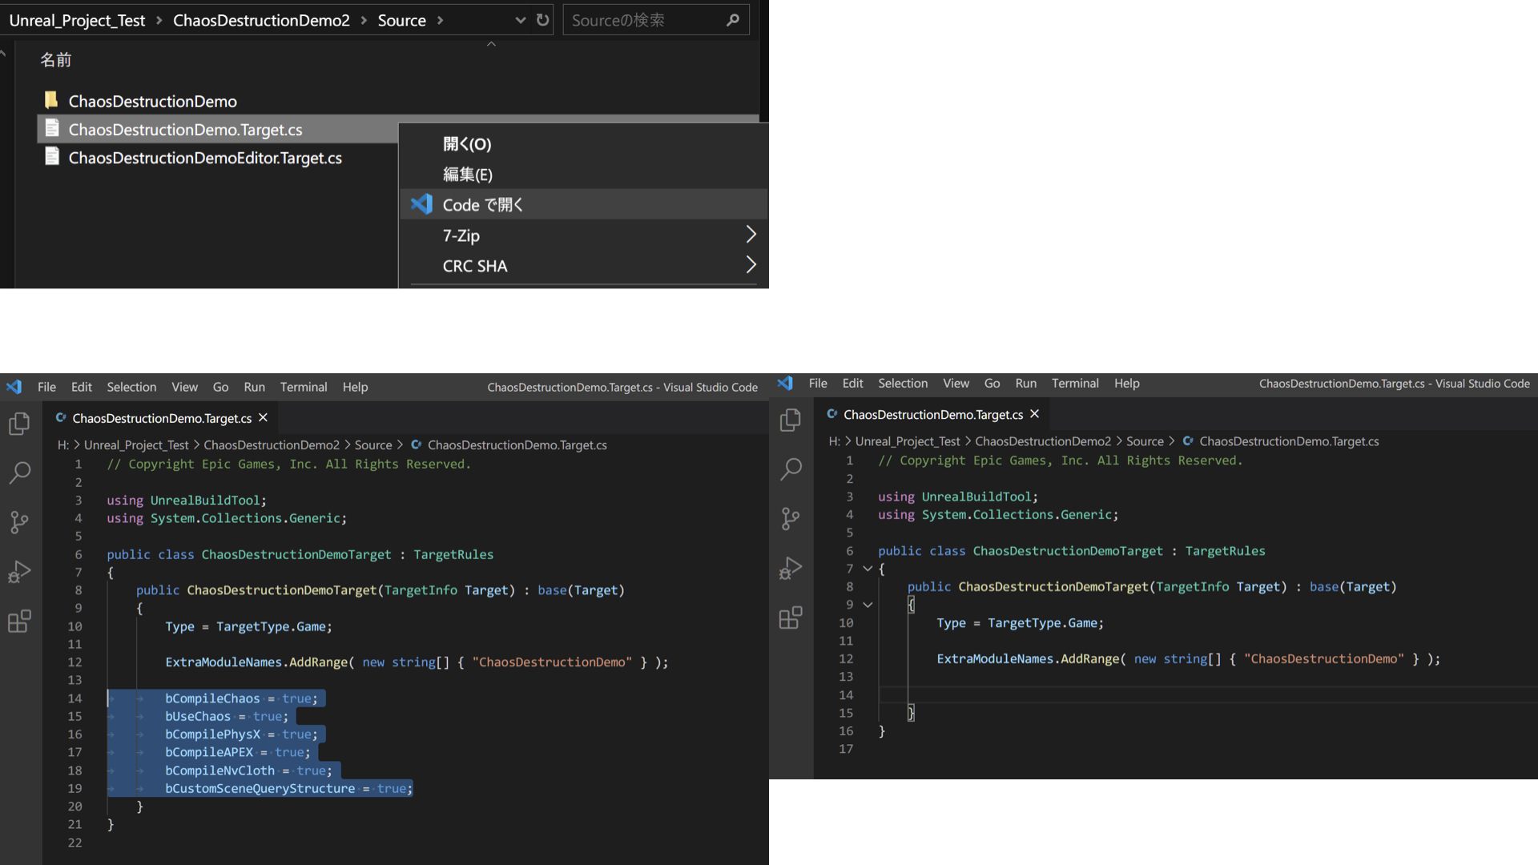Click the search magnifier in Source search box

732,20
